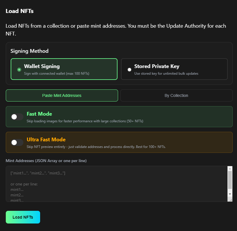Click the text area resize grip icon
This screenshot has height=231, width=237.
click(230, 199)
